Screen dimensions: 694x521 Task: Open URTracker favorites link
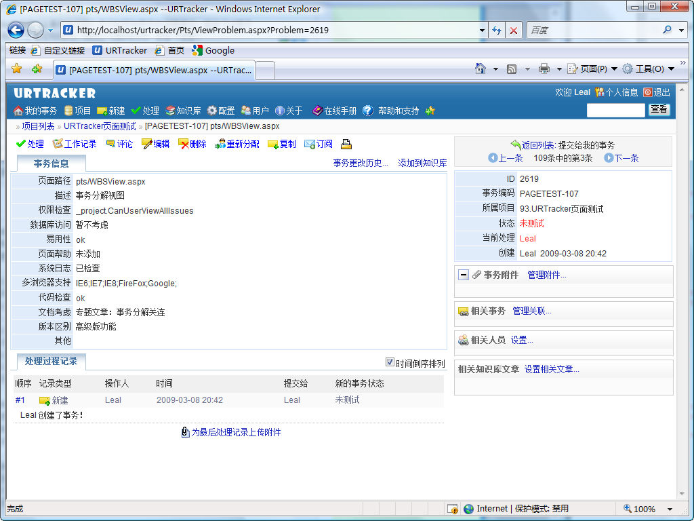[119, 50]
